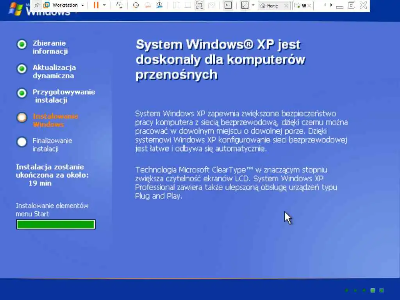Click the stretch guest display icon
Viewport: 400px width, 300px height.
coord(245,5)
